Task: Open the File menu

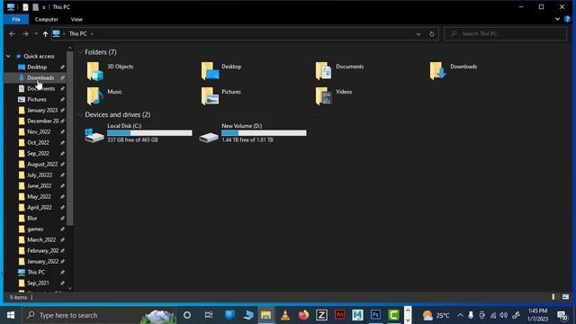Action: [x=16, y=19]
